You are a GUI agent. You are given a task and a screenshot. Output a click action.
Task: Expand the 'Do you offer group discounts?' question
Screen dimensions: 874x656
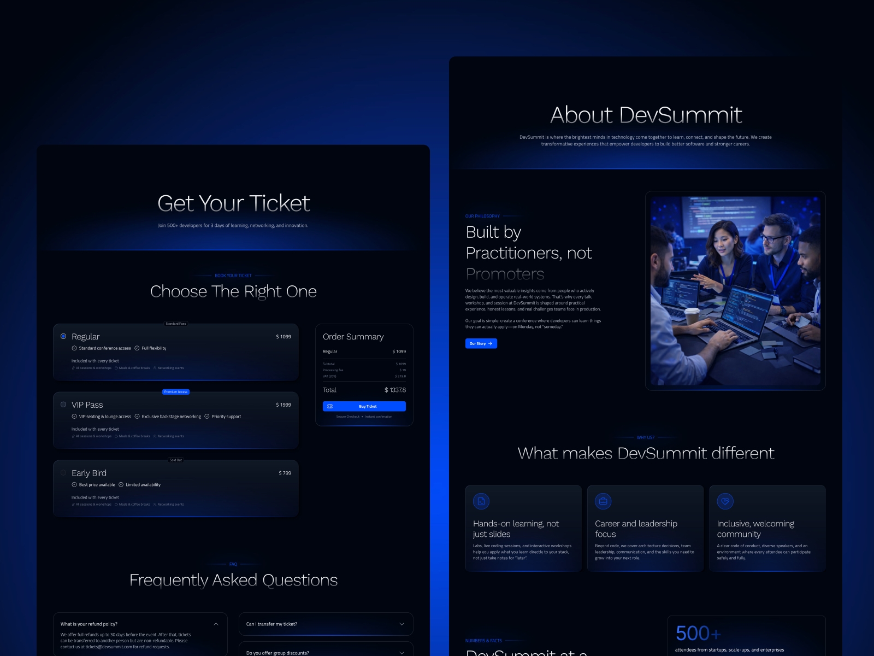click(401, 653)
